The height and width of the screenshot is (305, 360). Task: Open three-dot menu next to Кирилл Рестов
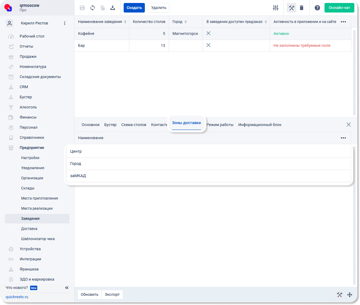point(65,23)
